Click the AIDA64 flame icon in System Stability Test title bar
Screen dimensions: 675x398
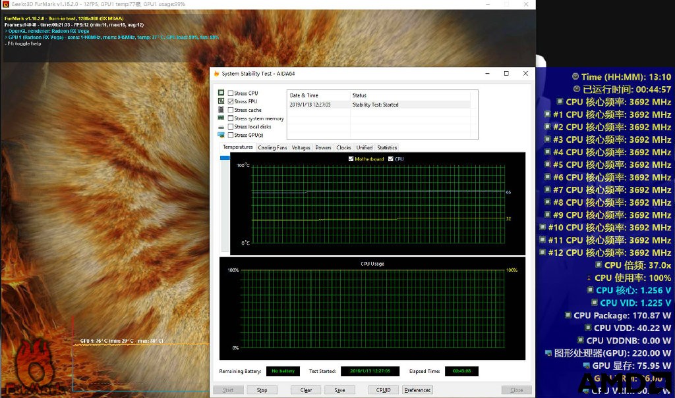pos(216,74)
